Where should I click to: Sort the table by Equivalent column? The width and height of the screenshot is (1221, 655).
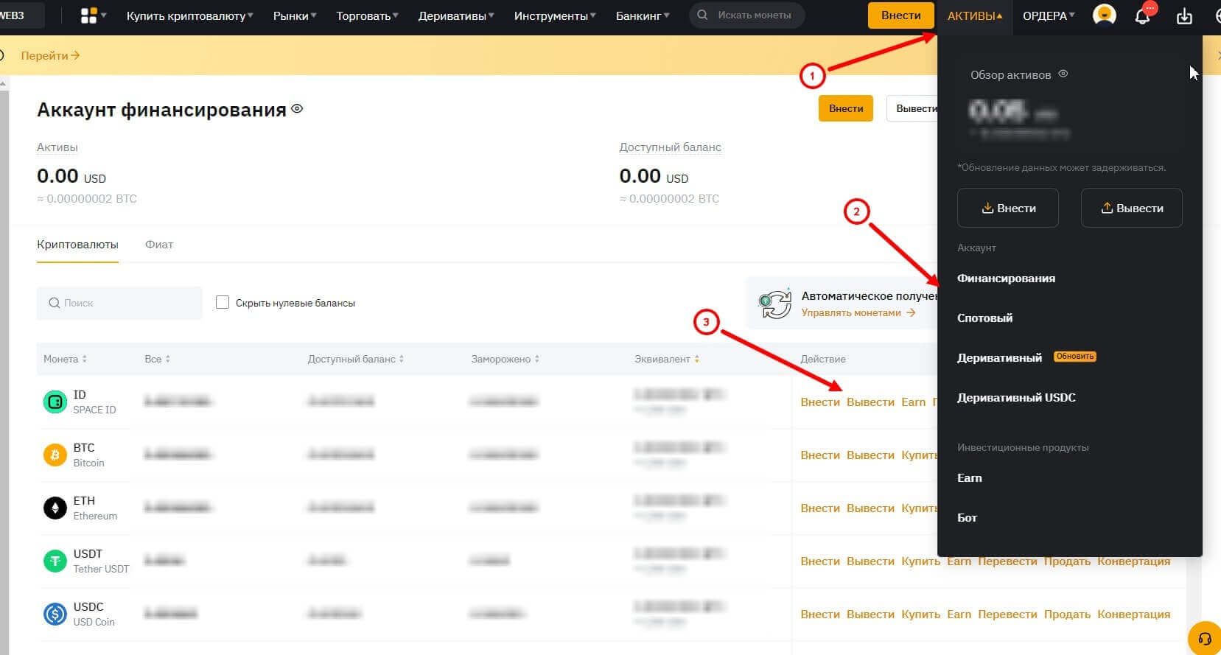click(667, 360)
